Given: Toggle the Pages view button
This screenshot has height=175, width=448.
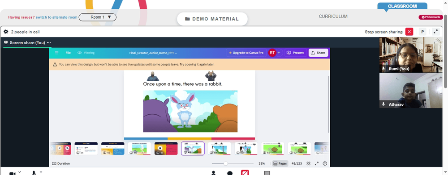Looking at the screenshot, I should click(280, 164).
